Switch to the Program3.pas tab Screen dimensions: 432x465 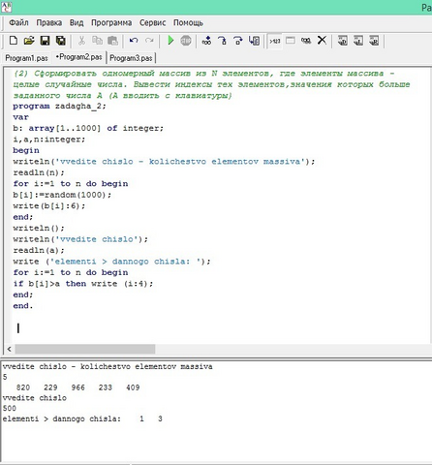coord(131,58)
